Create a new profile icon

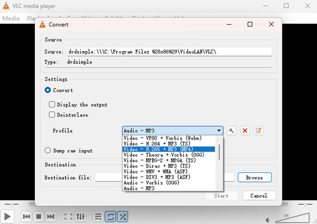click(258, 131)
